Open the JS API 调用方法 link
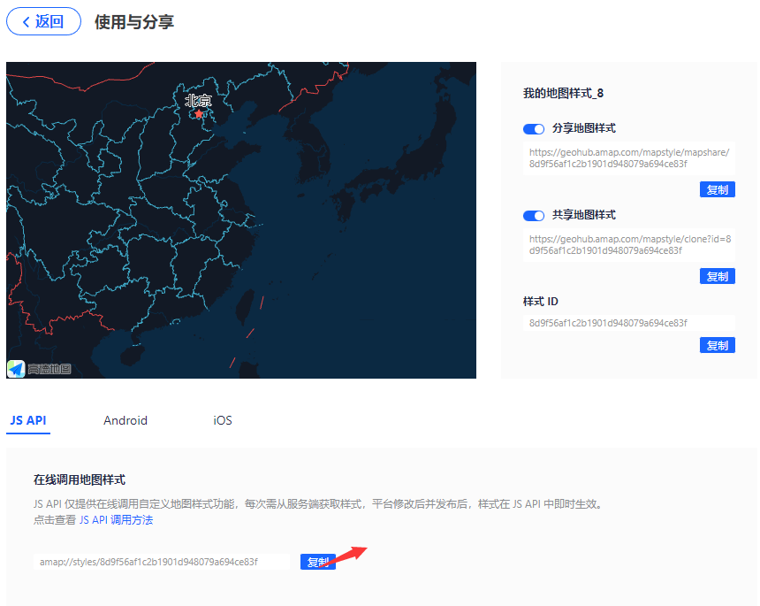 click(x=117, y=520)
